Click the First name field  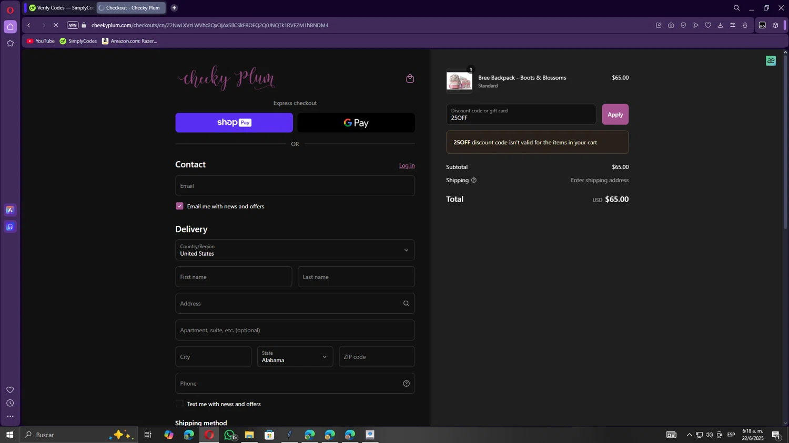234,277
